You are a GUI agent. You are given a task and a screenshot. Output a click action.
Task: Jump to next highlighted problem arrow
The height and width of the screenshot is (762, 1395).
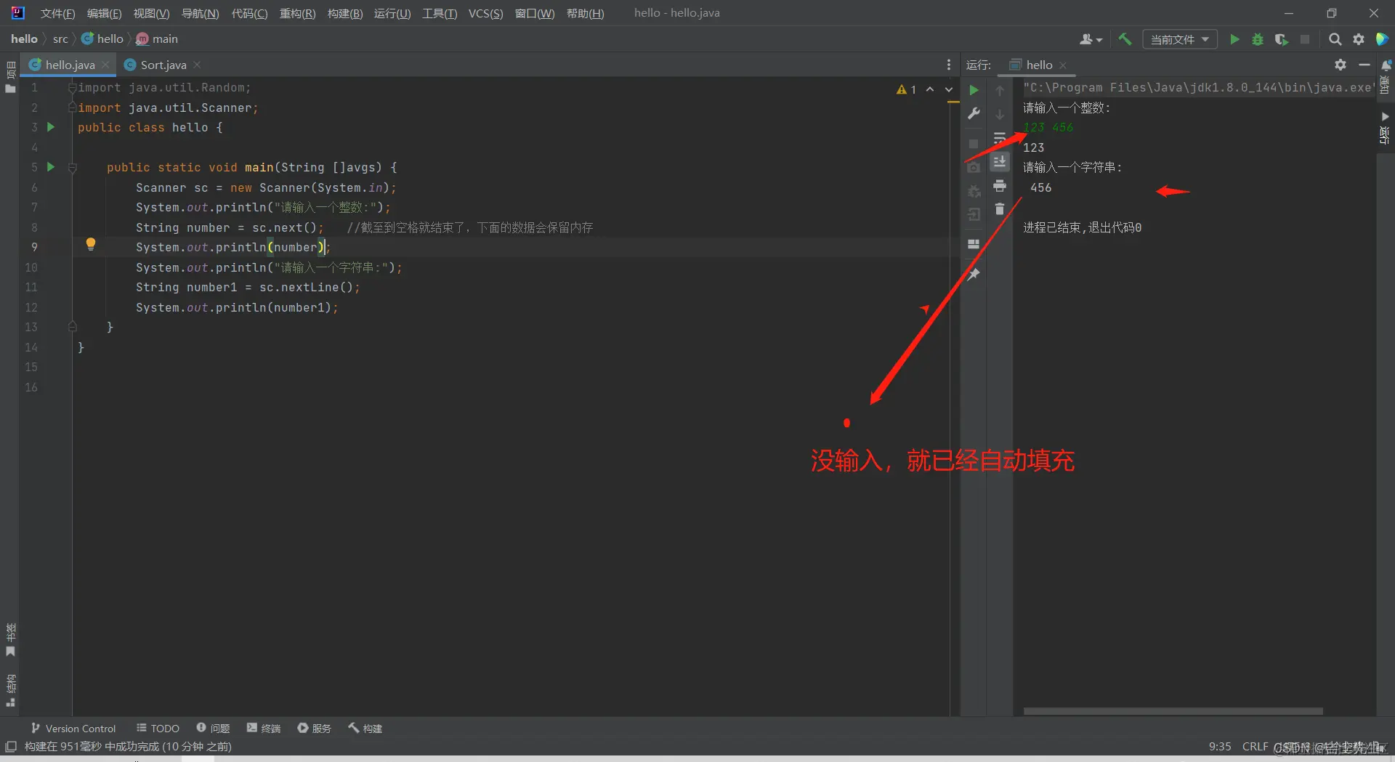(948, 89)
